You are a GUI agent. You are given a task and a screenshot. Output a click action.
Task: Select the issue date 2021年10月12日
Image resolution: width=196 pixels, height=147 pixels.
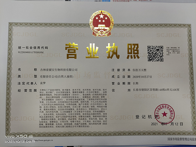coord(167,124)
